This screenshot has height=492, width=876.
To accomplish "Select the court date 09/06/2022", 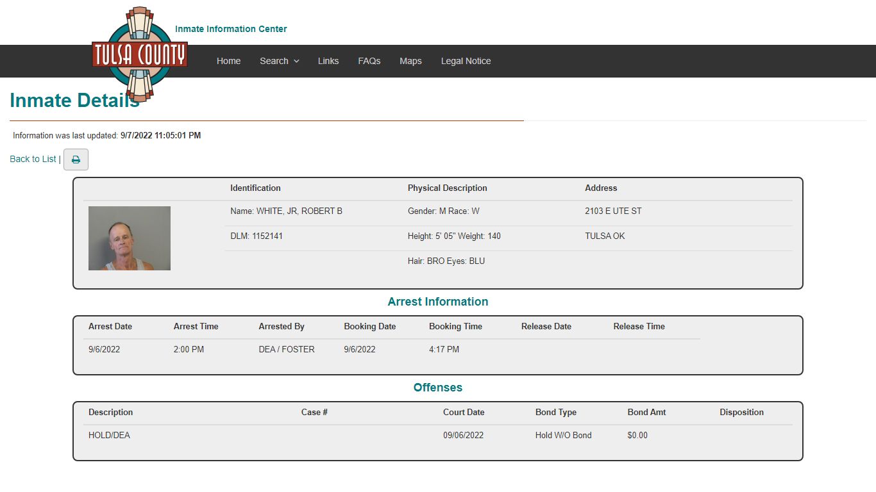I will tap(463, 435).
